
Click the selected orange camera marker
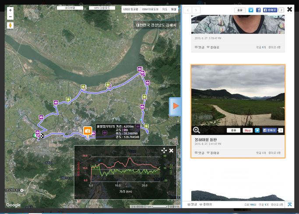tap(88, 131)
